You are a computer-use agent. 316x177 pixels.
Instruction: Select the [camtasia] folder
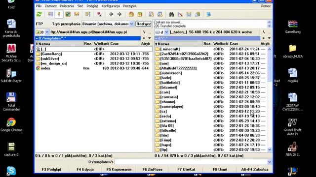tap(211, 97)
